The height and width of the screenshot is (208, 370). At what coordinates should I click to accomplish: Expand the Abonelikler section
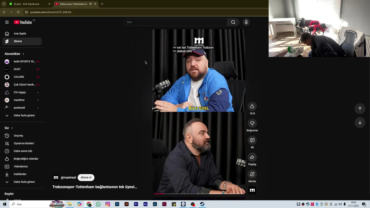point(14,54)
